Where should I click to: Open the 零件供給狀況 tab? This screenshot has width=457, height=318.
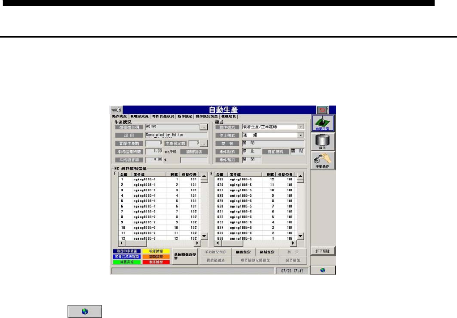click(x=163, y=116)
